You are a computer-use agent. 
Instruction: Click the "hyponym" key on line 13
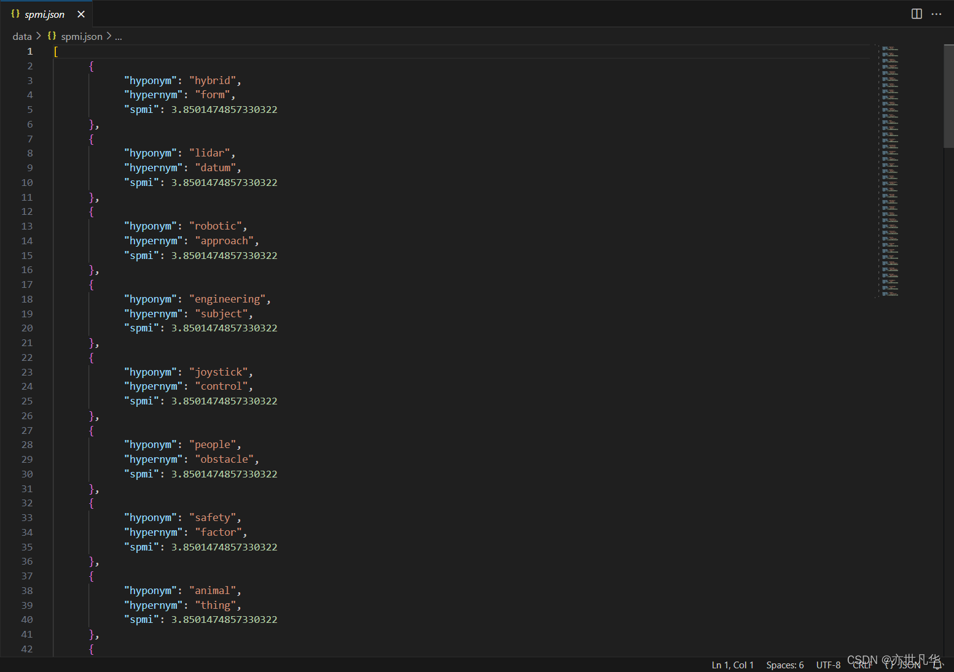click(151, 226)
